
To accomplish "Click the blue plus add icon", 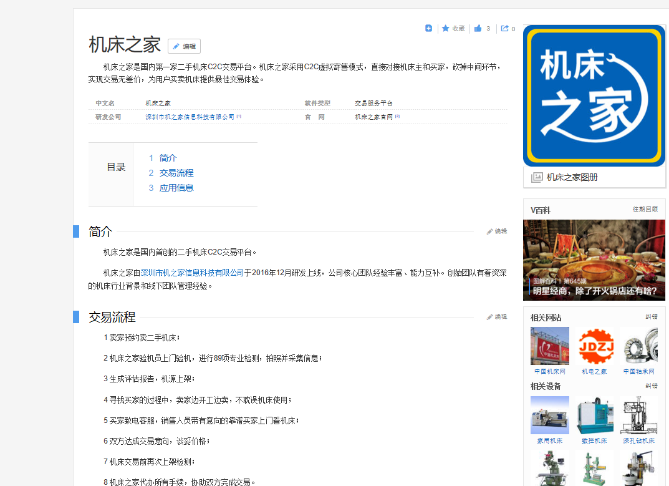I will (428, 28).
